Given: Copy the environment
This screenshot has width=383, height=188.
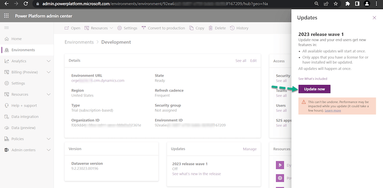Looking at the screenshot, I should coord(197,28).
